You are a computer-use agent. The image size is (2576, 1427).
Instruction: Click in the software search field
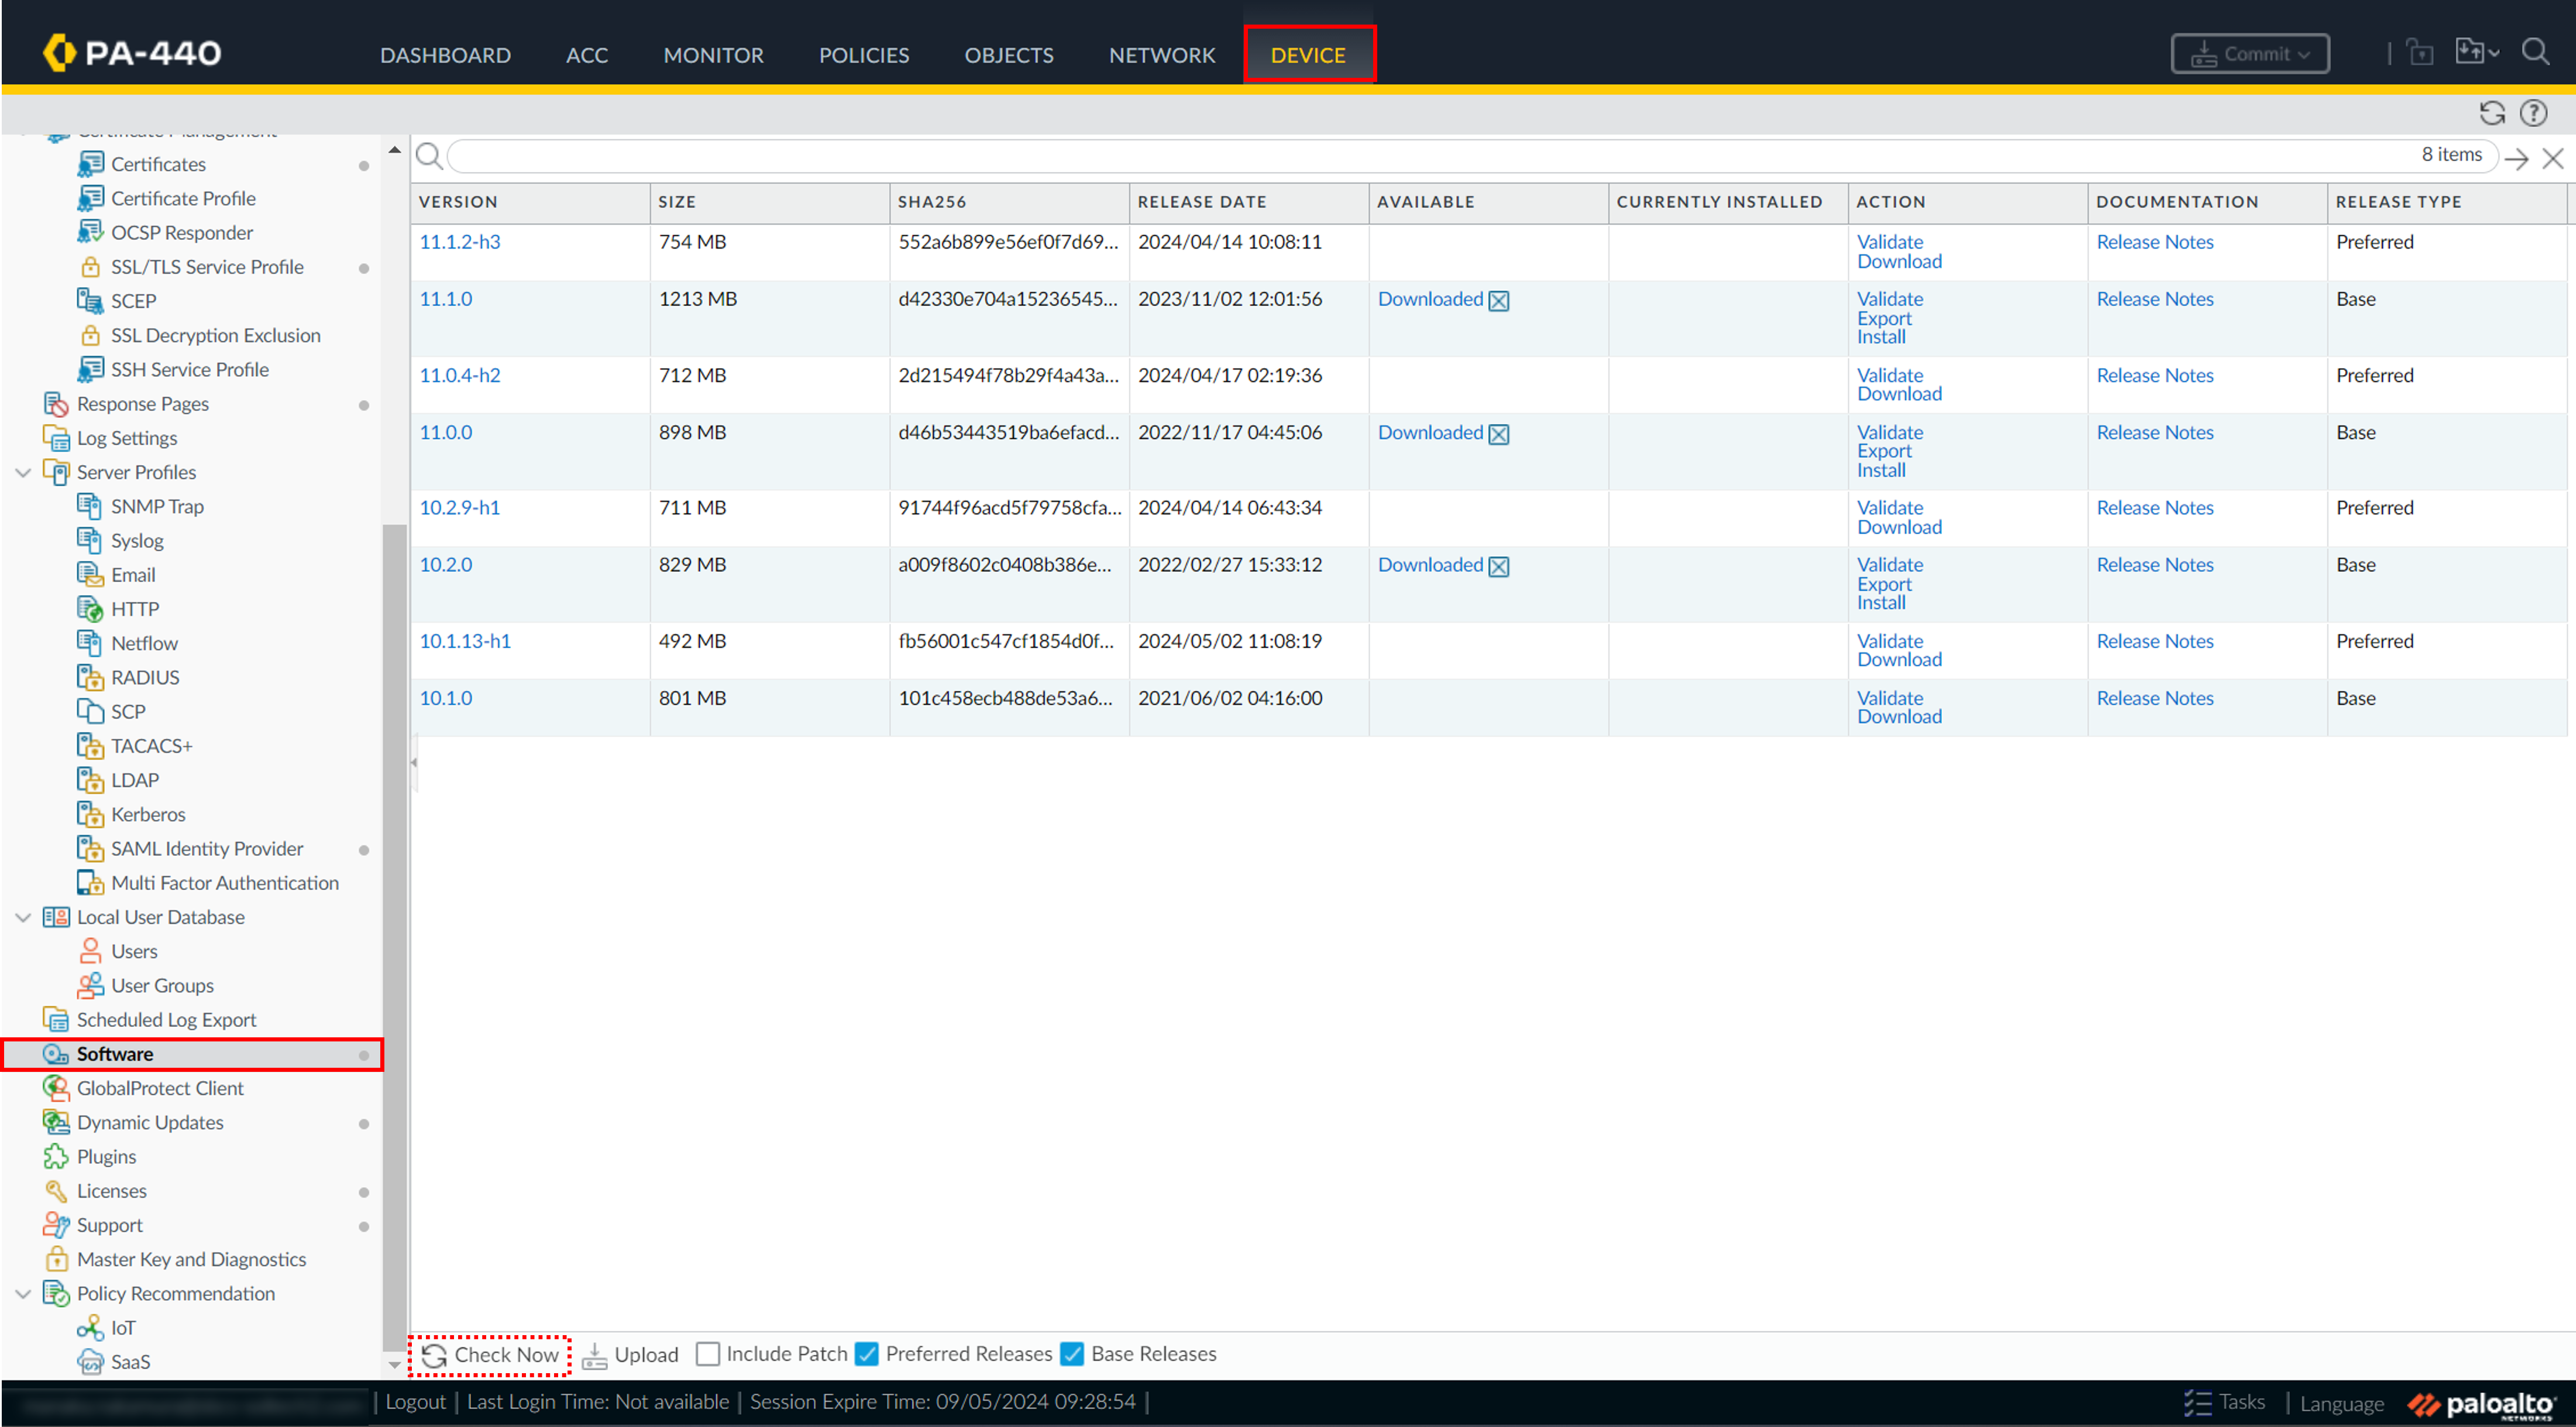click(1430, 156)
